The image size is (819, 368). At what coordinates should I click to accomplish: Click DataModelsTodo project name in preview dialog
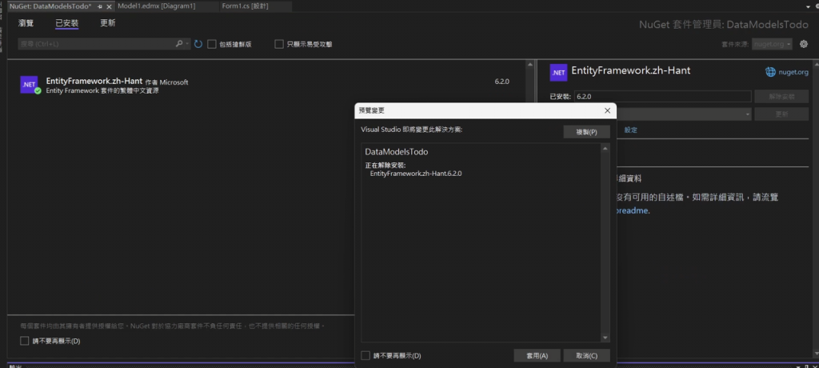coord(397,152)
